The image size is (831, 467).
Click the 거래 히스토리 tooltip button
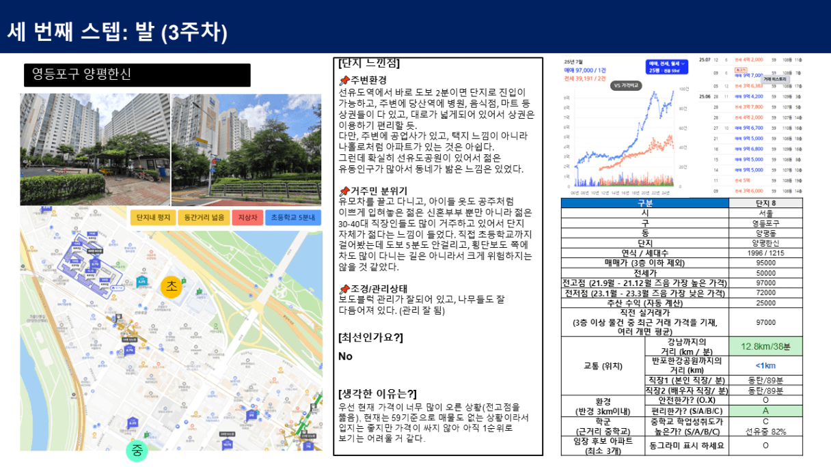(775, 79)
